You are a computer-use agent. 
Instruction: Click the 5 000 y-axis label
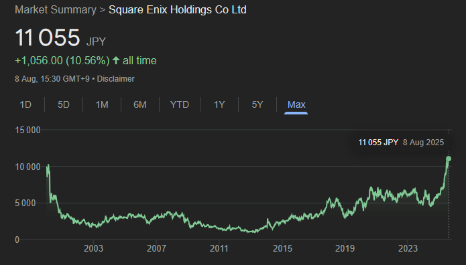tap(25, 203)
